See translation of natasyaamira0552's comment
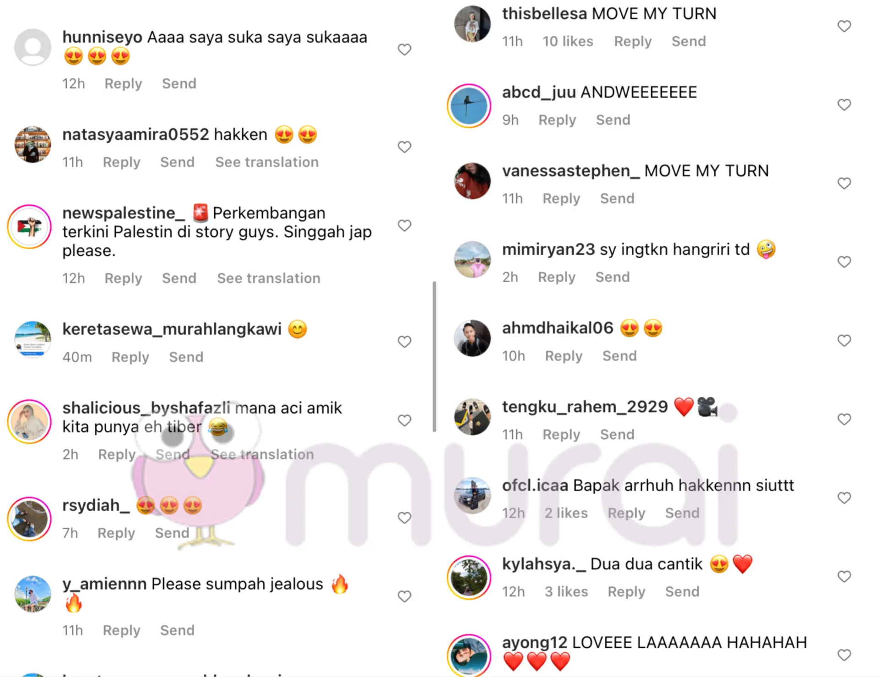The height and width of the screenshot is (677, 879). (x=267, y=162)
